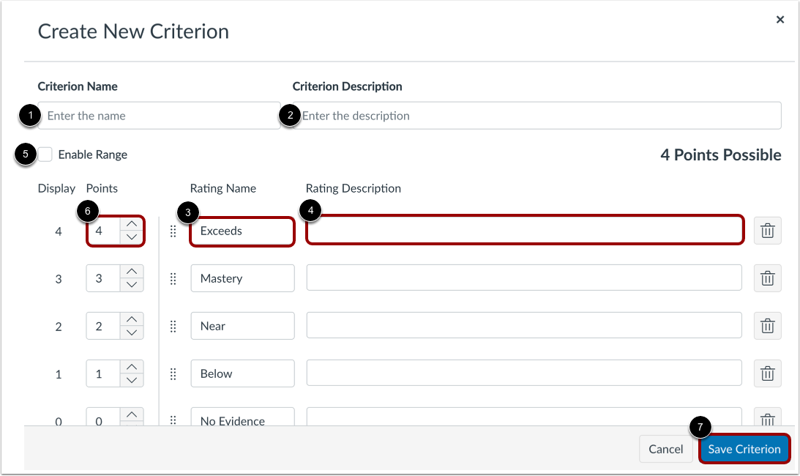Image resolution: width=800 pixels, height=476 pixels.
Task: Decrease points for the Mastery rating
Action: (x=131, y=285)
